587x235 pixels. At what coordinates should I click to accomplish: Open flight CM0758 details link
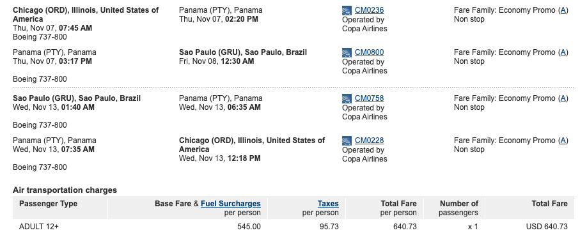[369, 98]
